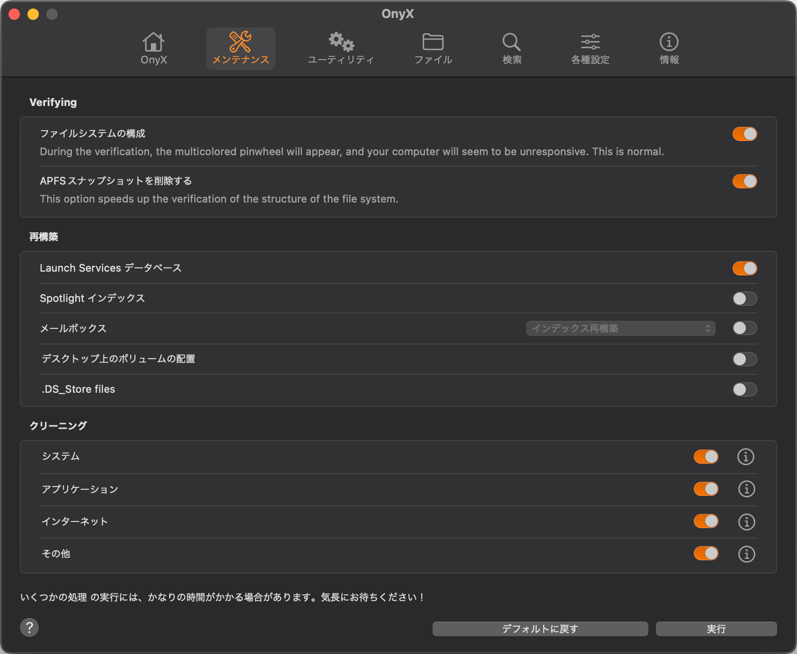This screenshot has height=654, width=797.
Task: Disable アプリケーション cleaning toggle
Action: click(x=706, y=489)
